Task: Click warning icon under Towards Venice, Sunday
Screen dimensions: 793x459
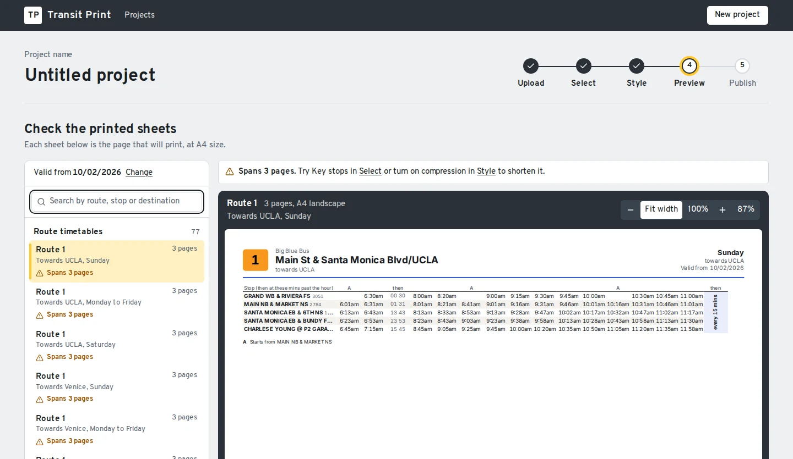Action: pos(40,400)
